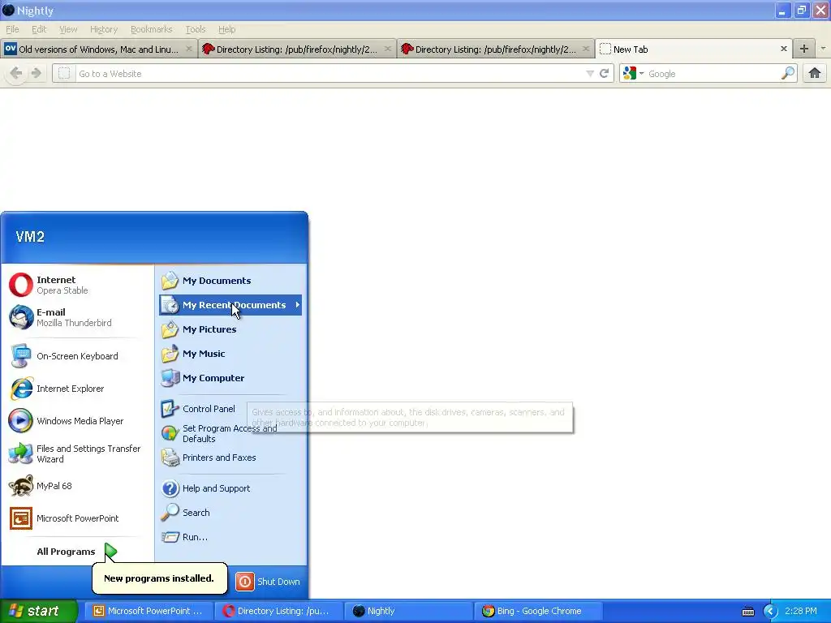This screenshot has width=831, height=623.
Task: Start Windows Media Player icon
Action: click(x=20, y=421)
